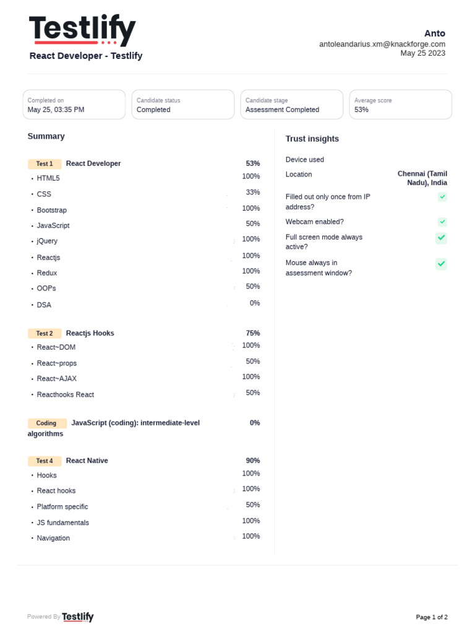Select the Test 2 badge
Screen dimensions: 475x634
coord(45,334)
